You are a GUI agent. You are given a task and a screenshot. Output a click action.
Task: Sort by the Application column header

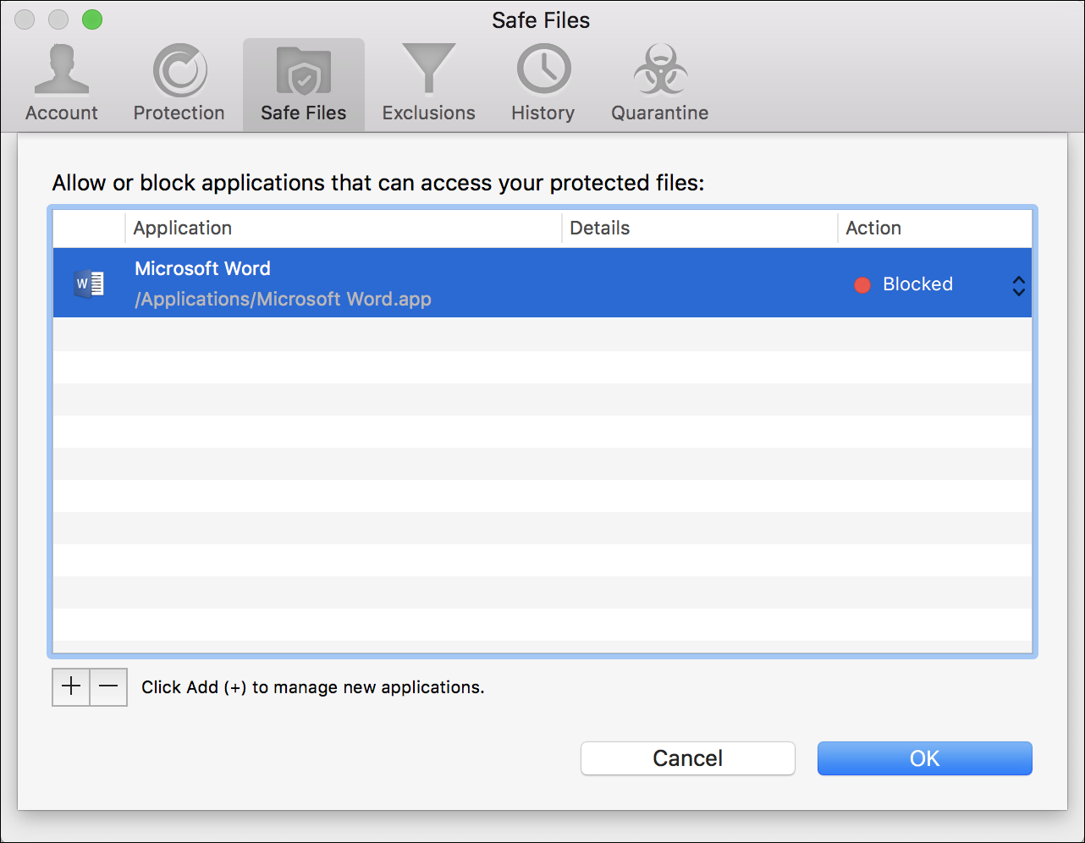(344, 228)
